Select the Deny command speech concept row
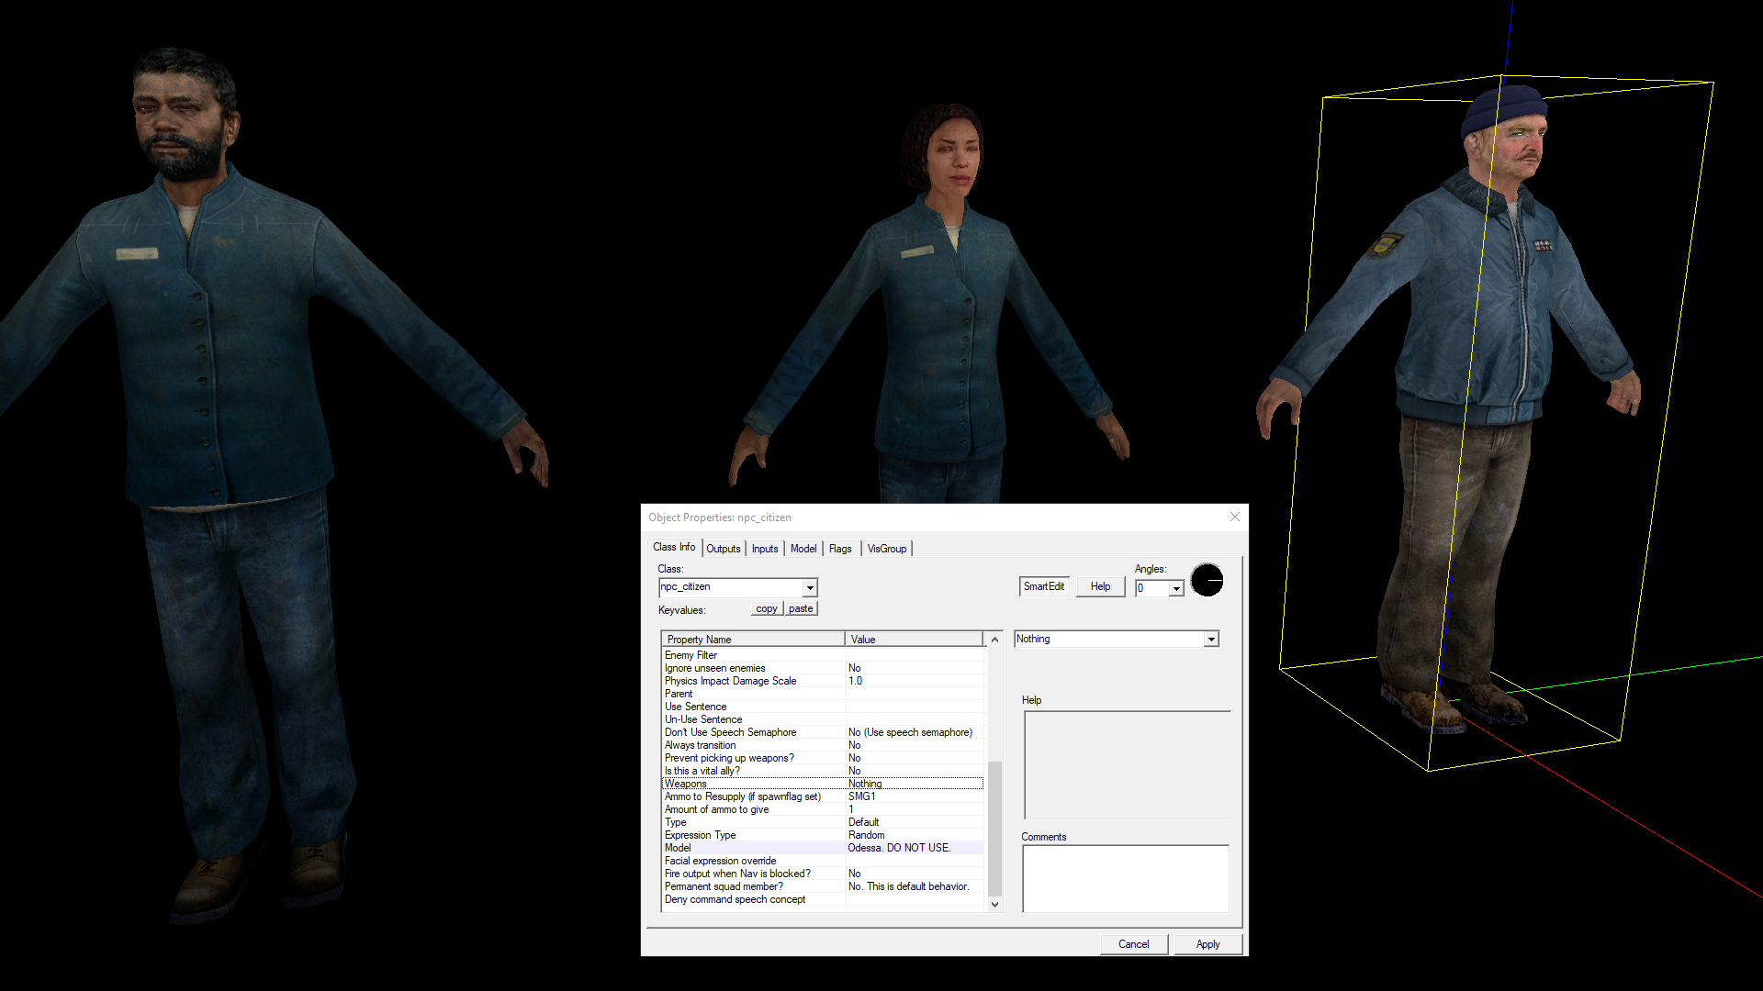The width and height of the screenshot is (1763, 991). point(823,899)
